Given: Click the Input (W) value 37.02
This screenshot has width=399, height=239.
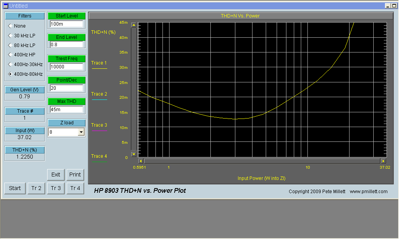Looking at the screenshot, I should coord(25,138).
